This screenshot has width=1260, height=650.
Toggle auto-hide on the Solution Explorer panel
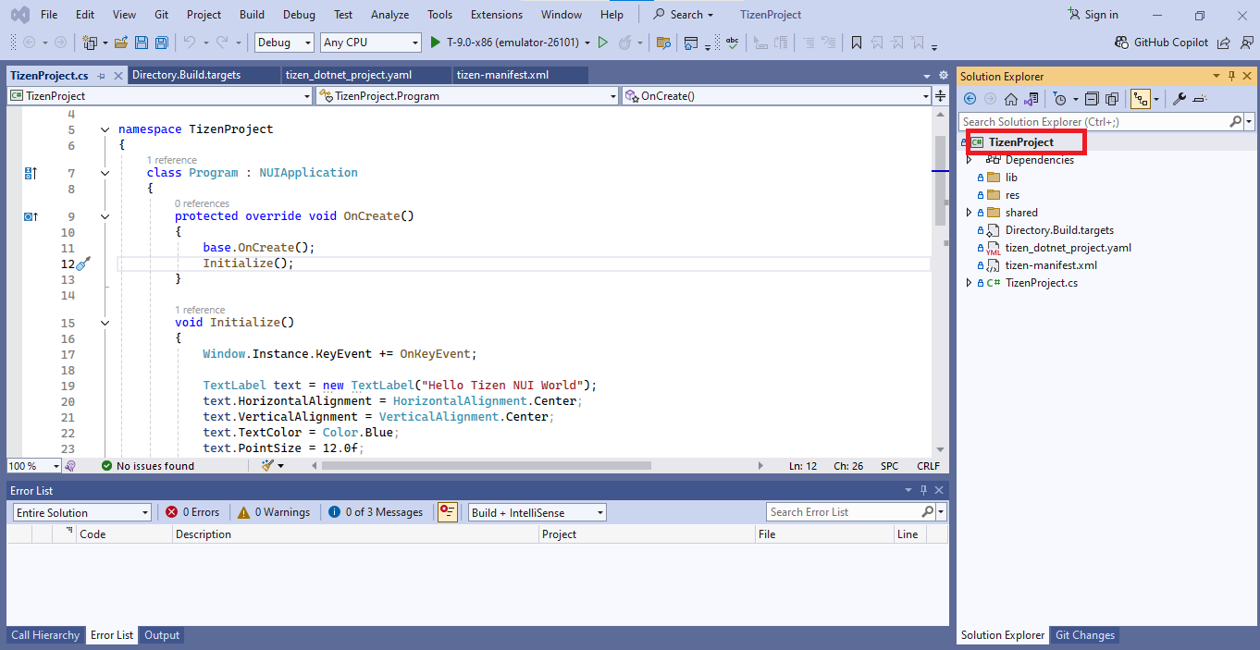(x=1229, y=76)
